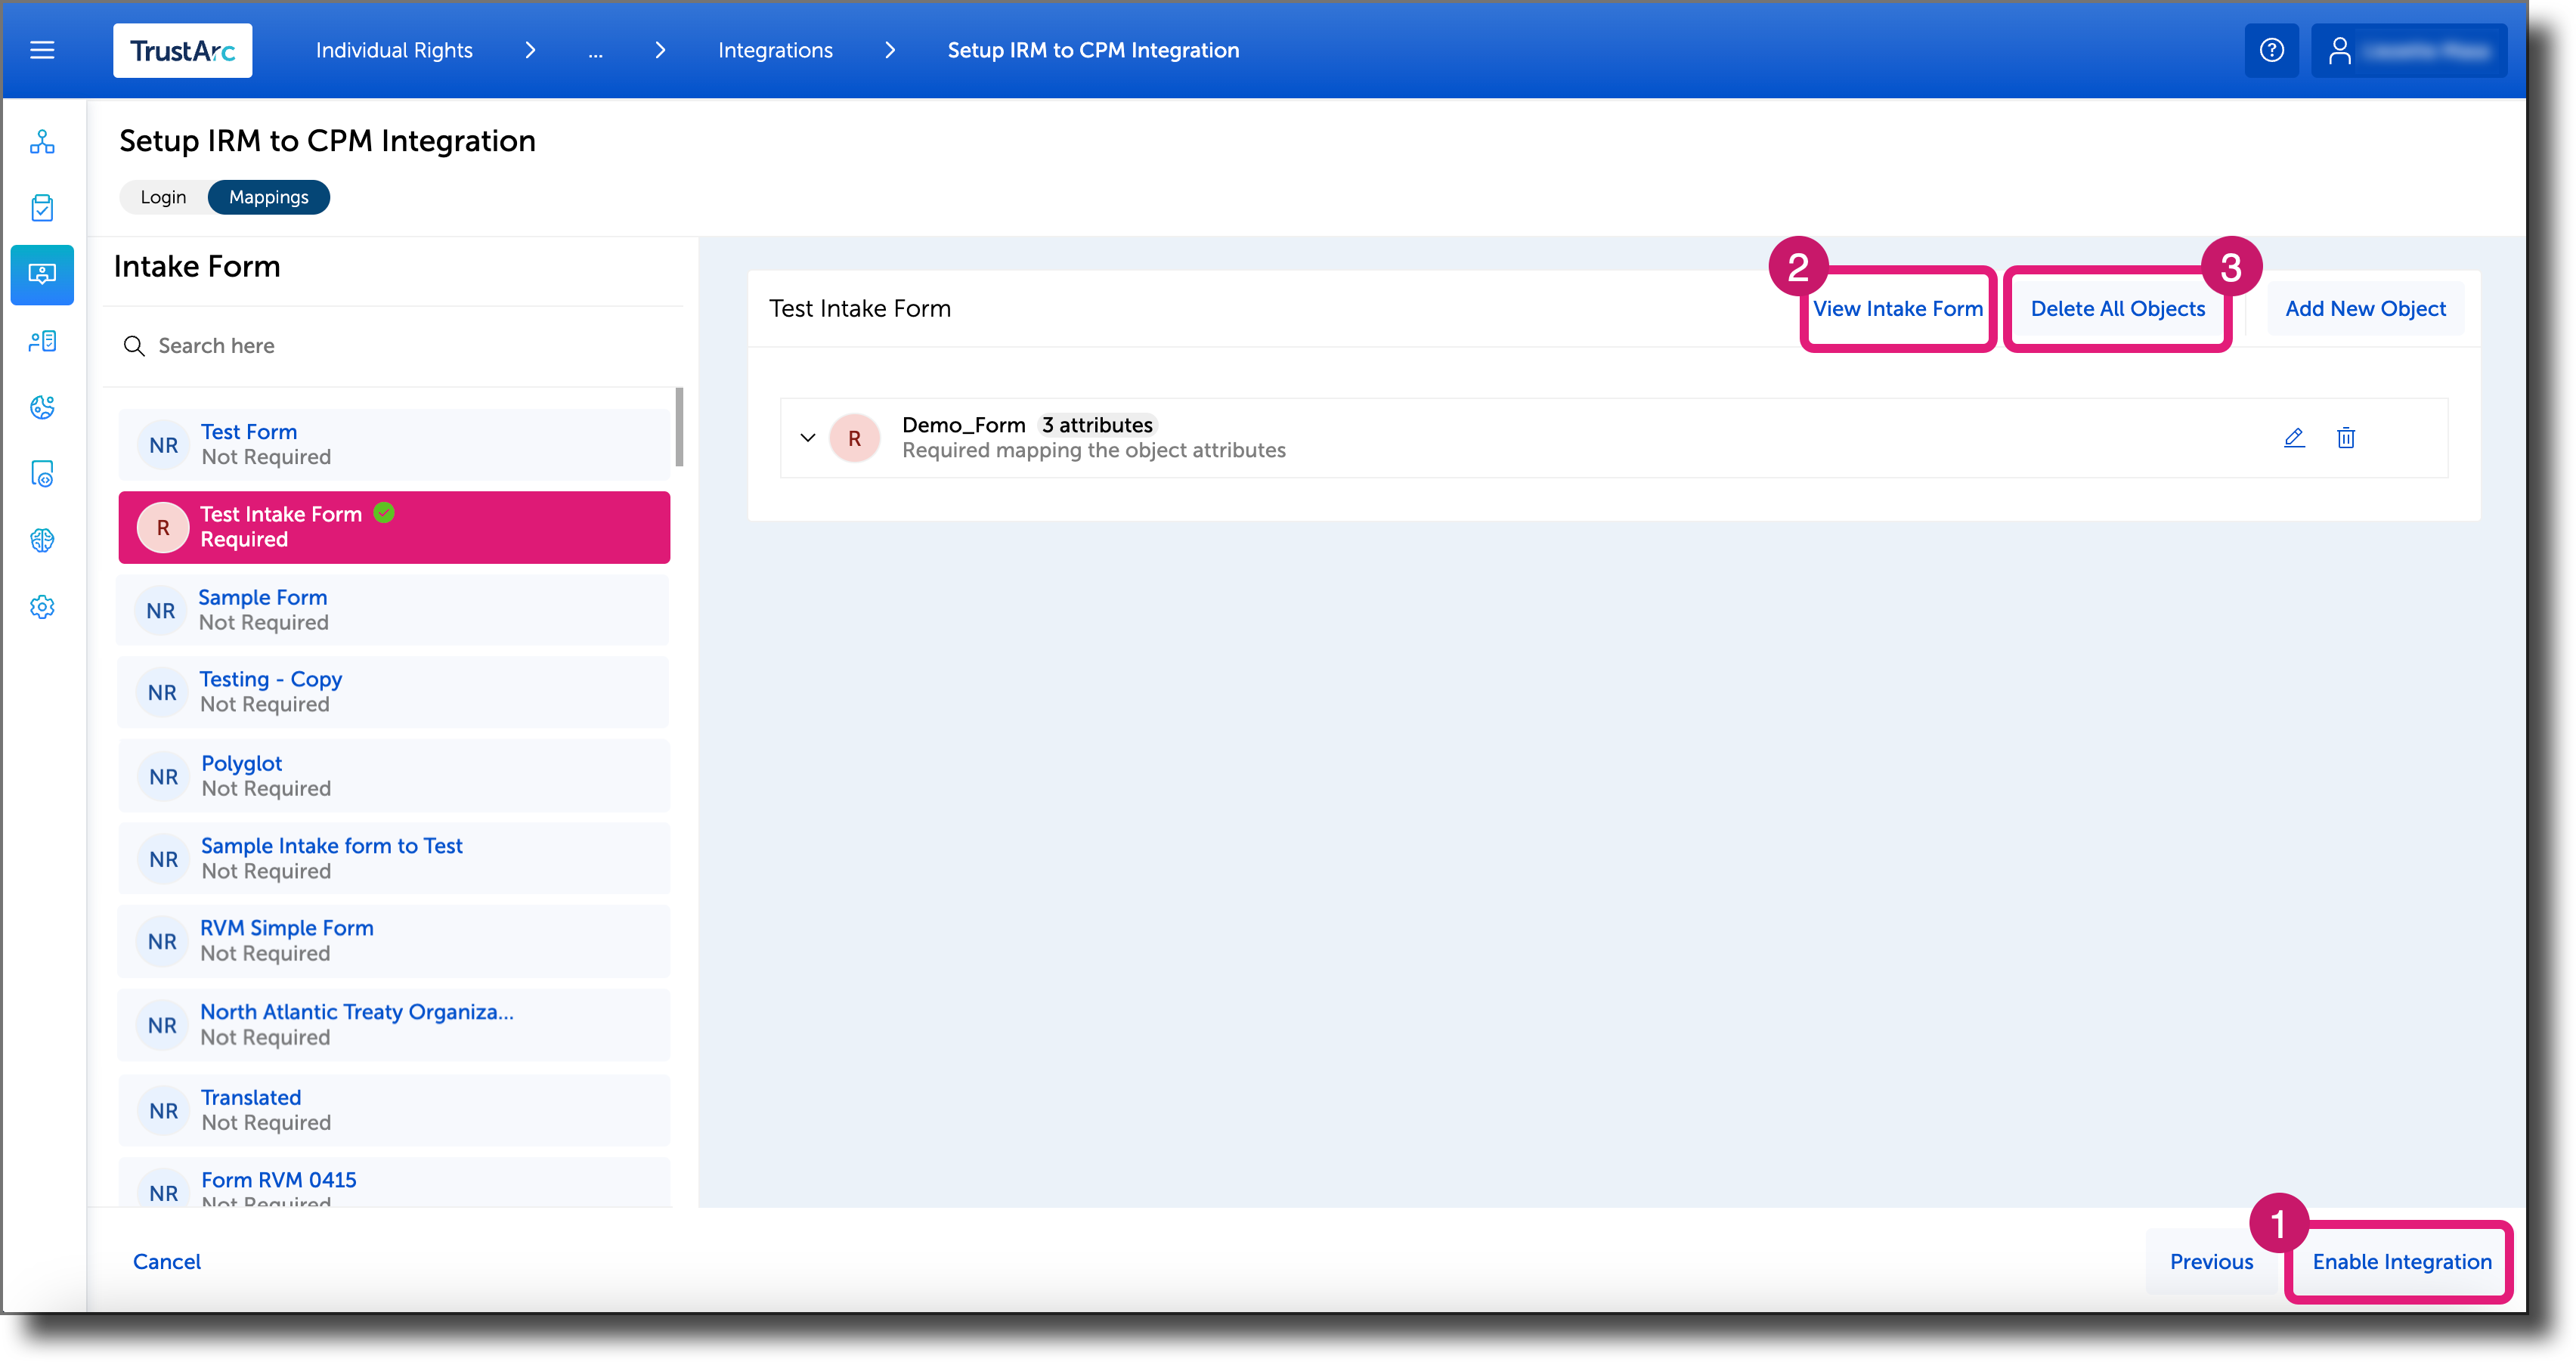Select the workflow hierarchy icon in sidebar
The width and height of the screenshot is (2576, 1362).
click(42, 142)
